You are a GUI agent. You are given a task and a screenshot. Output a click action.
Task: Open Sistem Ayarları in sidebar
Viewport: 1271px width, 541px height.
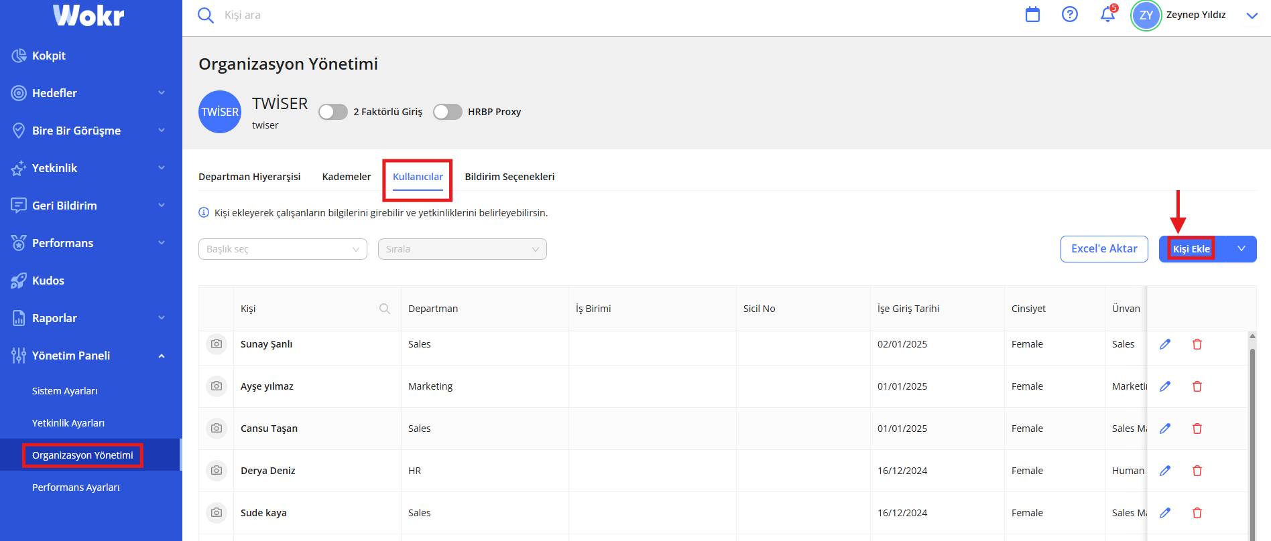coord(65,391)
